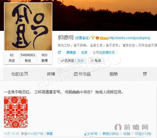Screen dimensions: 157x138
Task: Click the membership crown badge icon
Action: coord(97,38)
